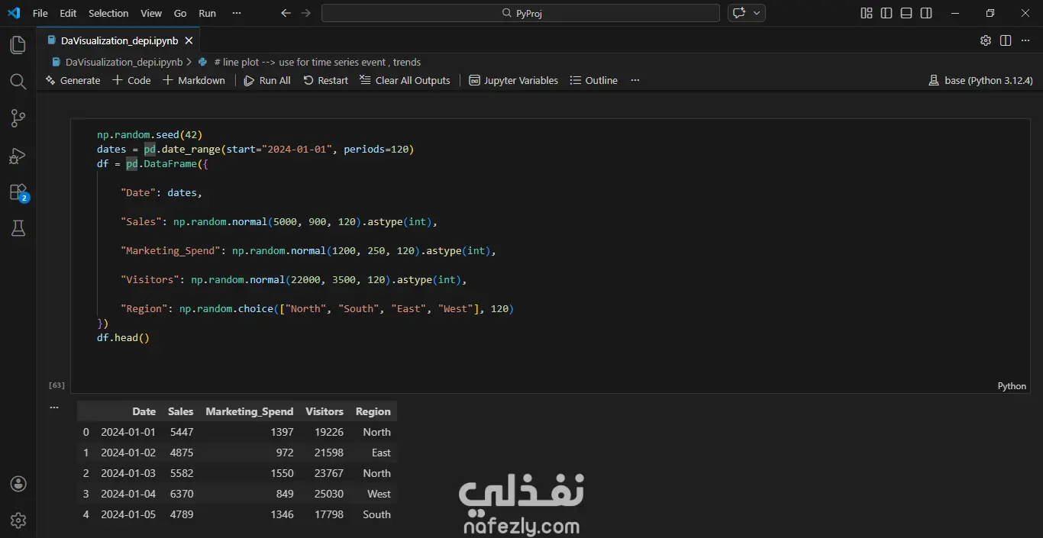
Task: Customize layout icon in title bar
Action: tap(867, 13)
